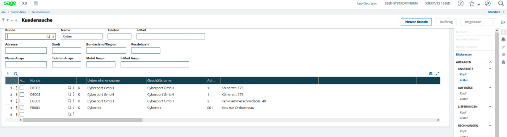Tick the checkbox in empty row 5
Screen dimensions: 507x137
tap(22, 114)
